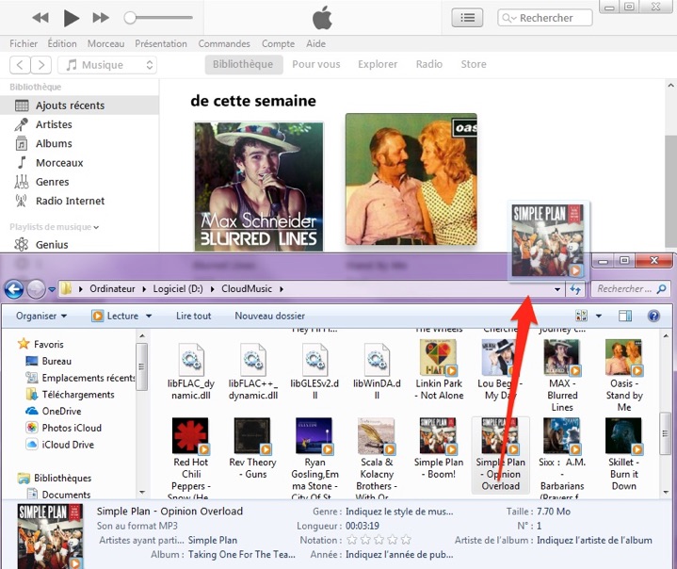Select Ajouts récents in iTunes sidebar

(x=79, y=106)
